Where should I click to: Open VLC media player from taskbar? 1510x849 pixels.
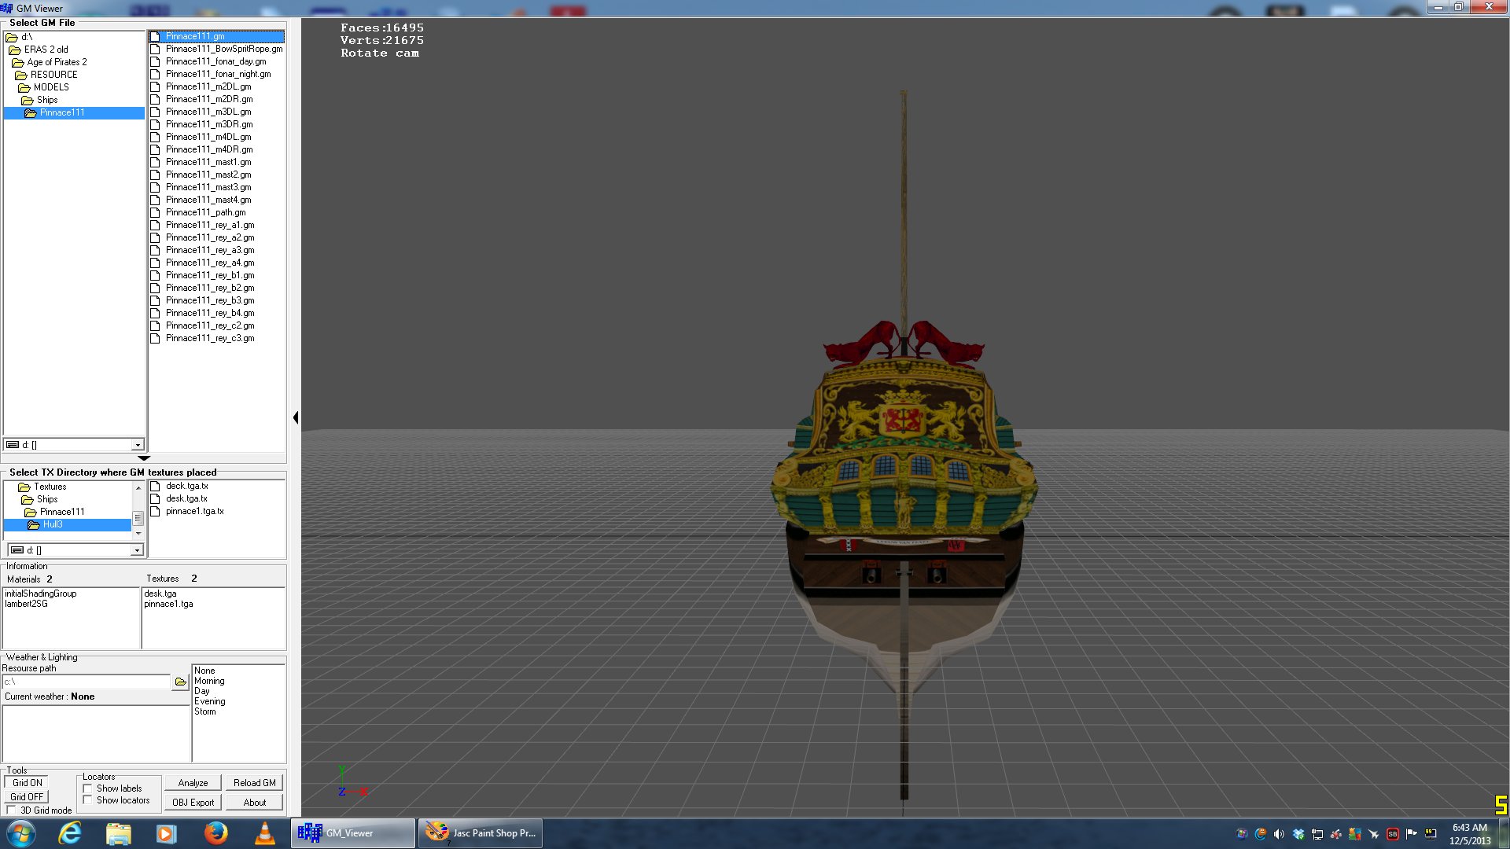264,833
